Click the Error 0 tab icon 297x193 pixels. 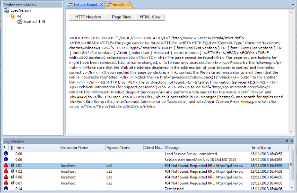point(110,5)
